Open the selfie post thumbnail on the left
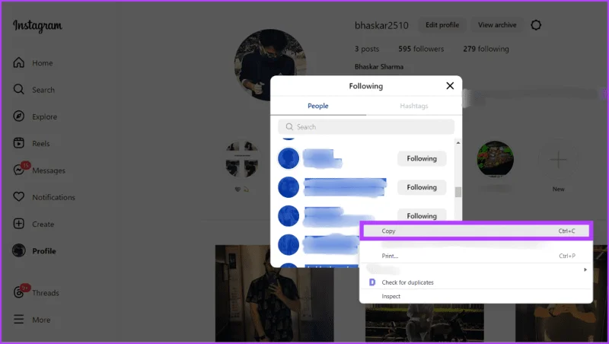The height and width of the screenshot is (344, 609). 275,294
